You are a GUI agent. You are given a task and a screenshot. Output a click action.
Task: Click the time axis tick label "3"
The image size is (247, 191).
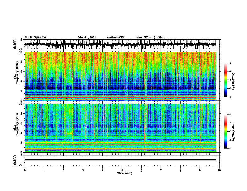point(83,170)
